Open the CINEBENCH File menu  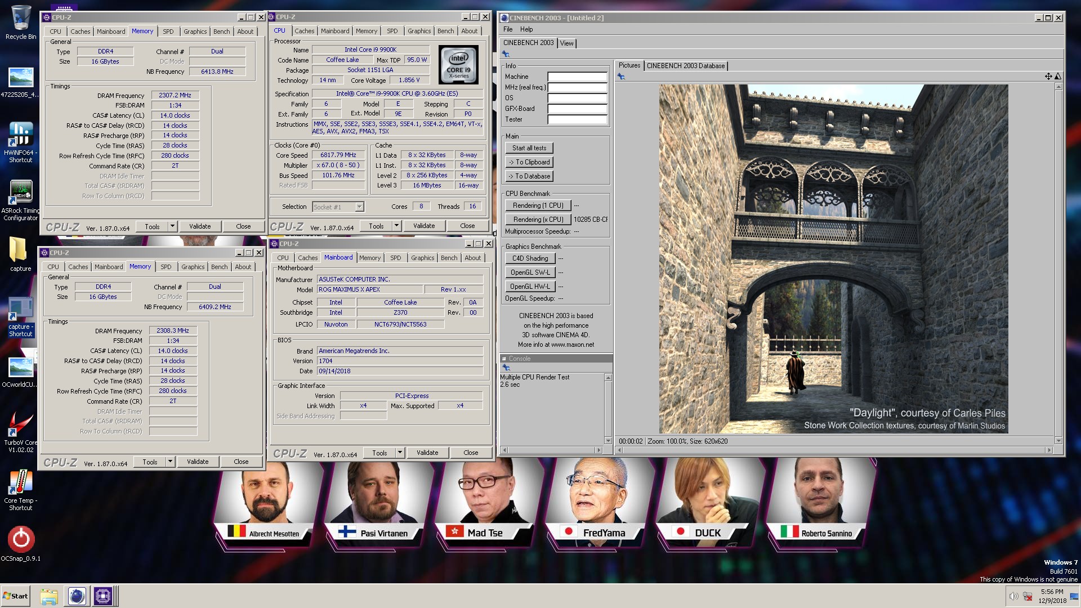coord(508,29)
